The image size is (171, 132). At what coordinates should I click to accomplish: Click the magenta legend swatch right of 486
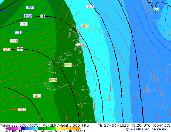coord(16,128)
